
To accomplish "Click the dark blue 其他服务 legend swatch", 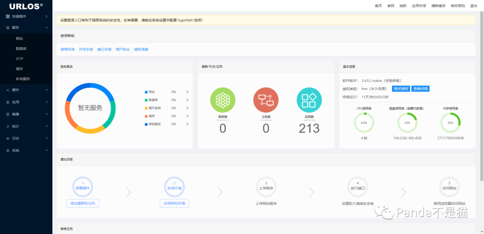I will point(146,124).
